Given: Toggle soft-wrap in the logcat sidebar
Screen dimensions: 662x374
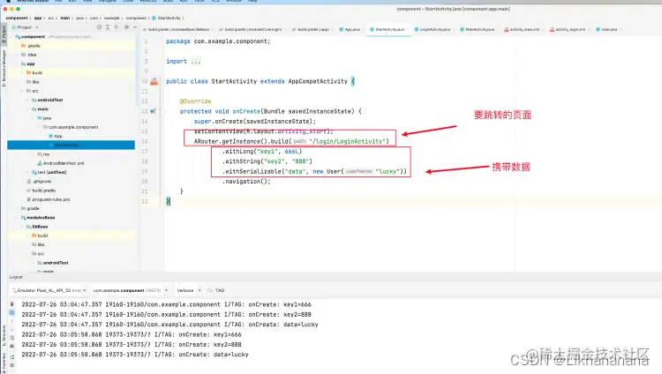Looking at the screenshot, I should [11, 338].
